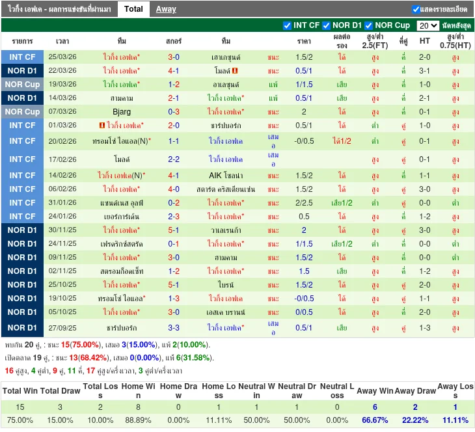Click the NOR Cup badge on 19/03/26 row

[23, 85]
